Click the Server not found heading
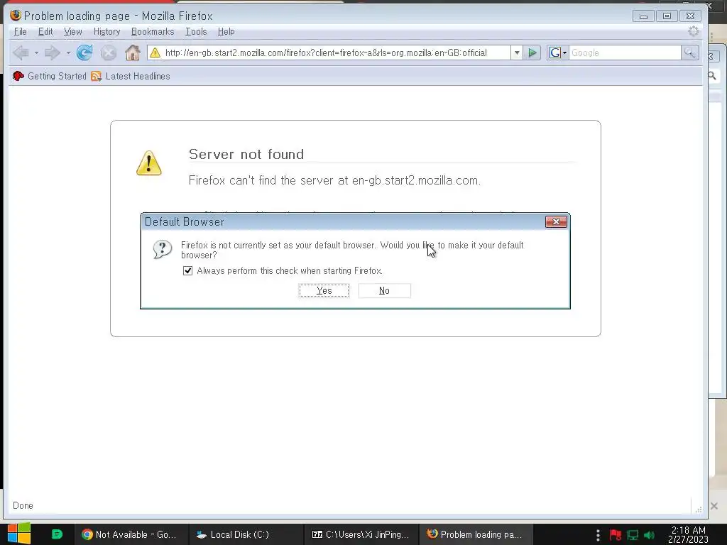The width and height of the screenshot is (727, 545). coord(246,154)
